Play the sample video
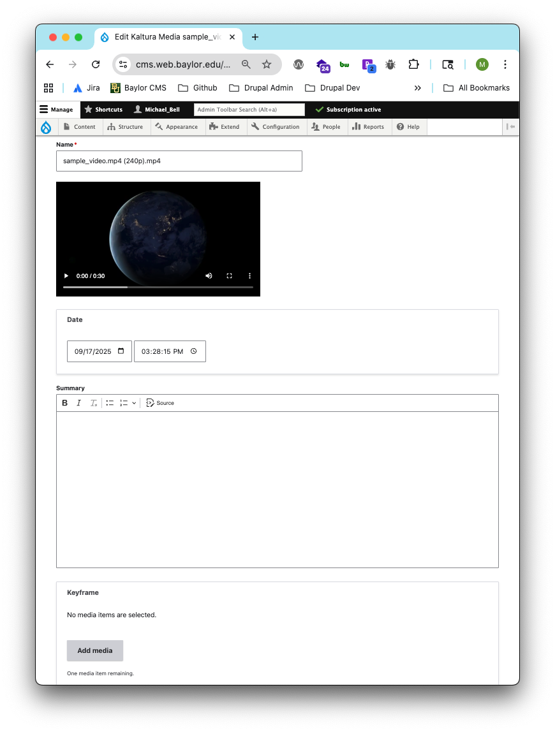This screenshot has height=732, width=555. tap(66, 276)
